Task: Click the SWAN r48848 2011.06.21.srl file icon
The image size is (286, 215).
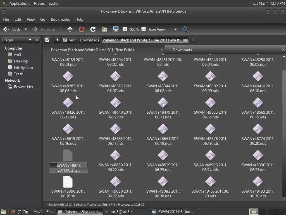Action: tap(68, 155)
